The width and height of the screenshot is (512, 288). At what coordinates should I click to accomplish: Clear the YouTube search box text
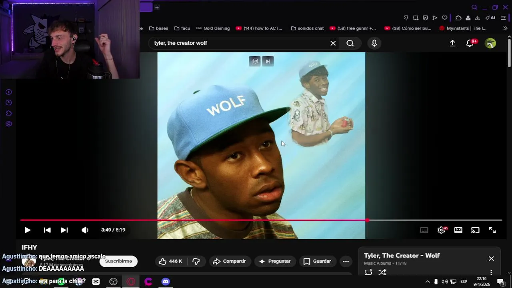[x=333, y=43]
